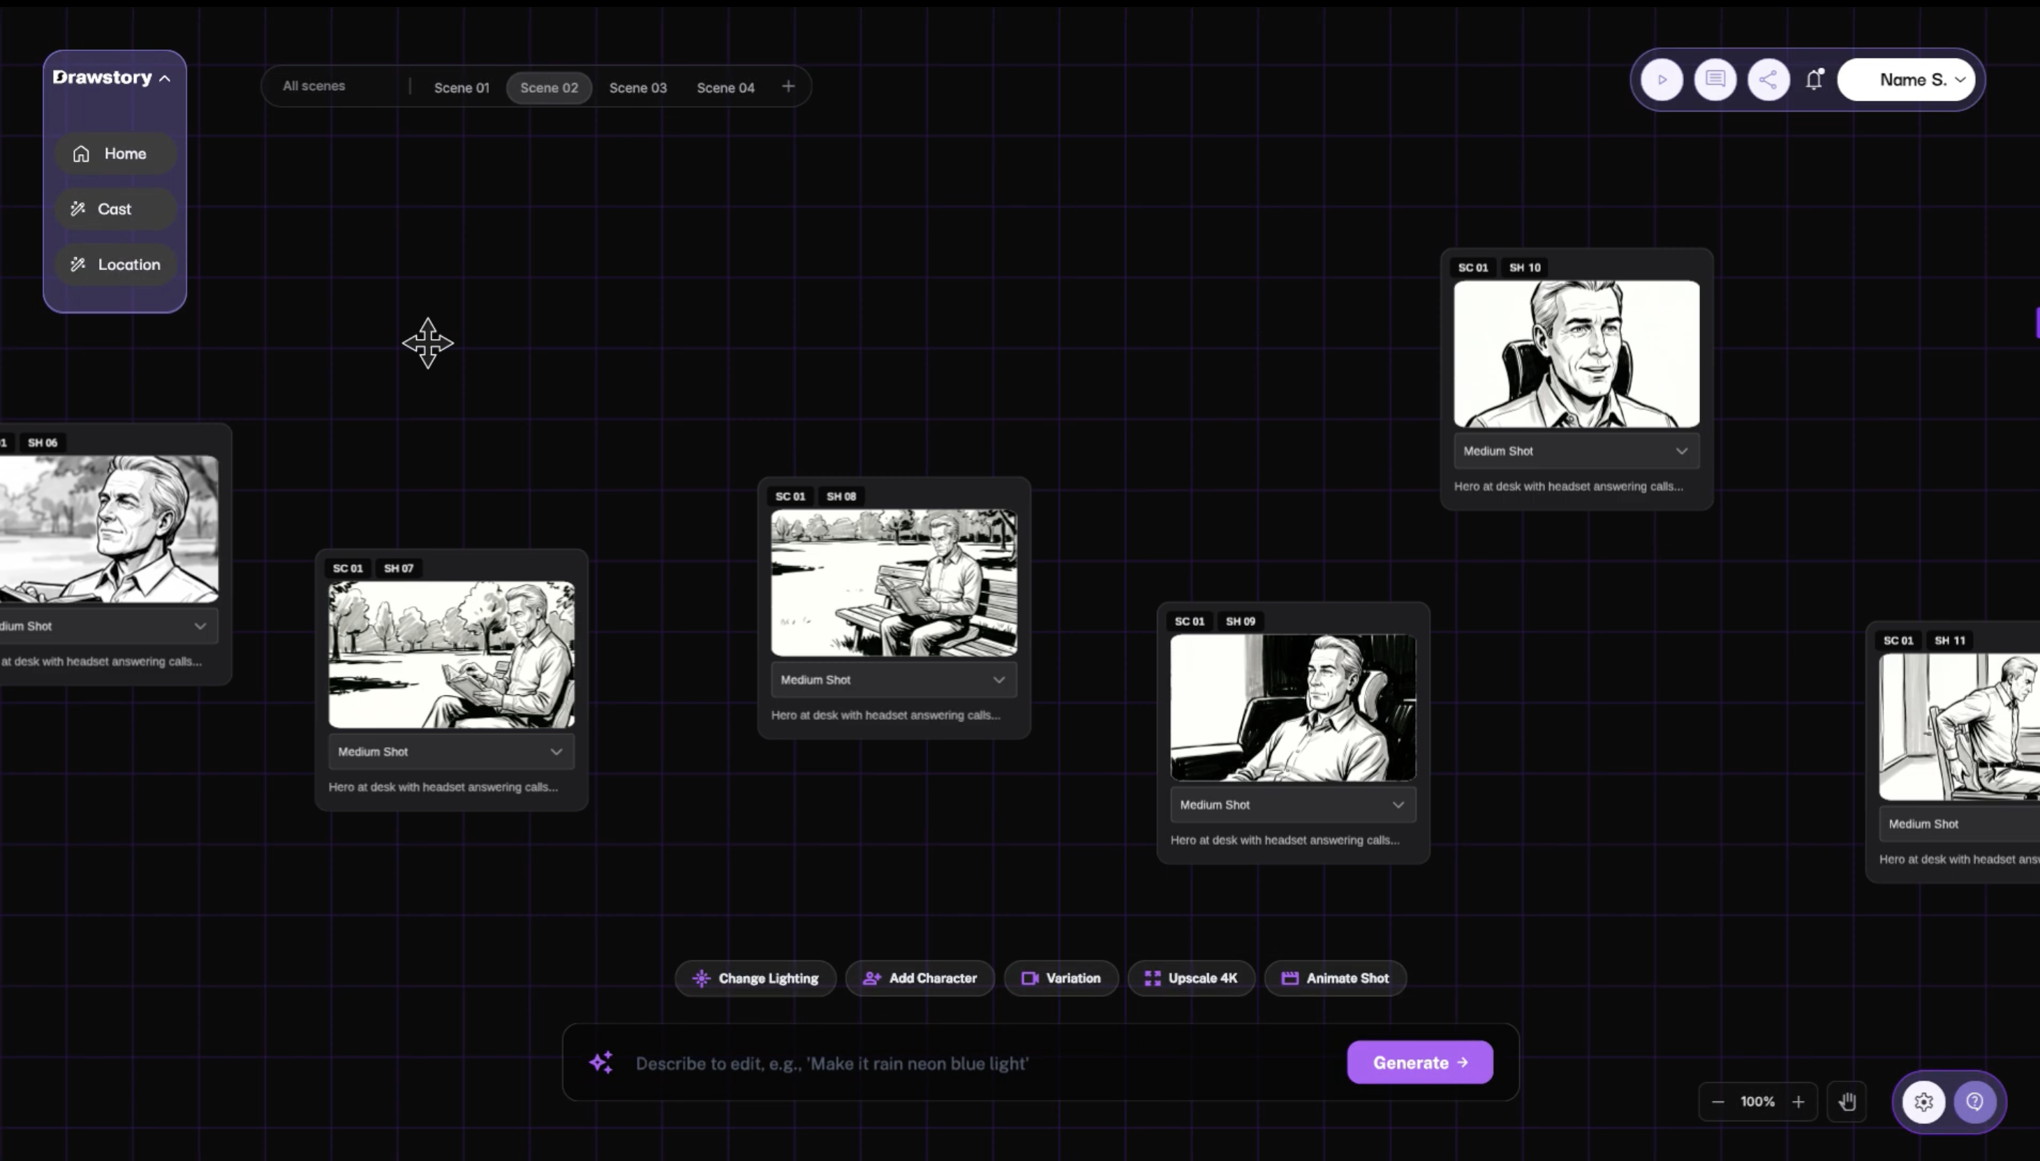Switch to Scene 01 tab
This screenshot has height=1161, width=2040.
(461, 88)
